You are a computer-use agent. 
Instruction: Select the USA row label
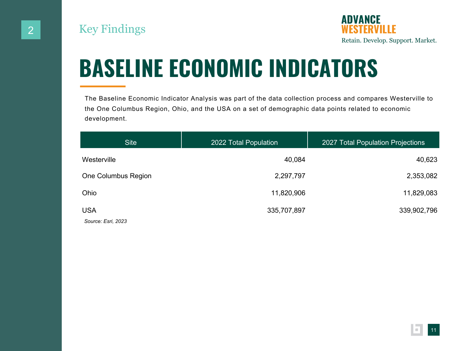point(89,210)
